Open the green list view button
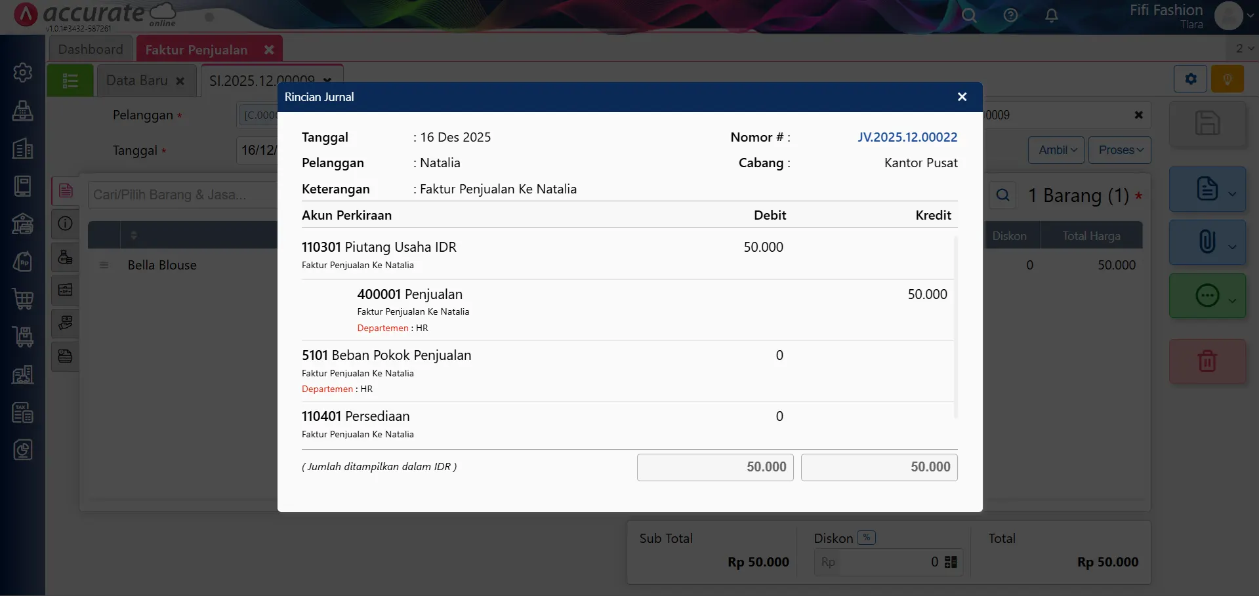 click(x=70, y=81)
